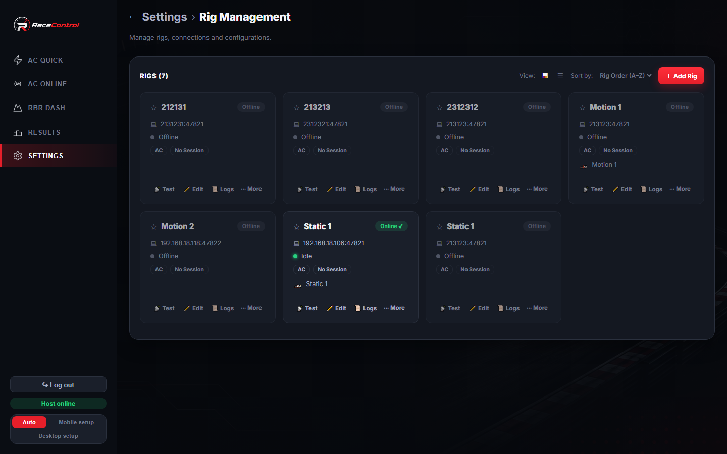Test rig 212131
Screen dimensions: 727x454
(165, 189)
